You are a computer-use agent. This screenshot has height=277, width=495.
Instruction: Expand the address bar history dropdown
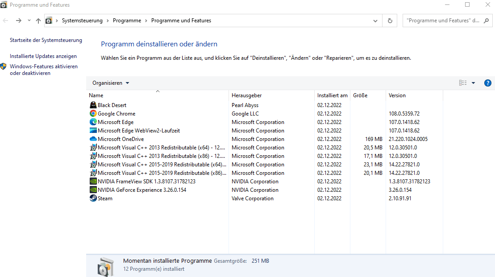375,21
